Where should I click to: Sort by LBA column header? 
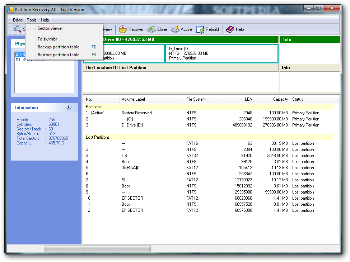click(x=236, y=99)
